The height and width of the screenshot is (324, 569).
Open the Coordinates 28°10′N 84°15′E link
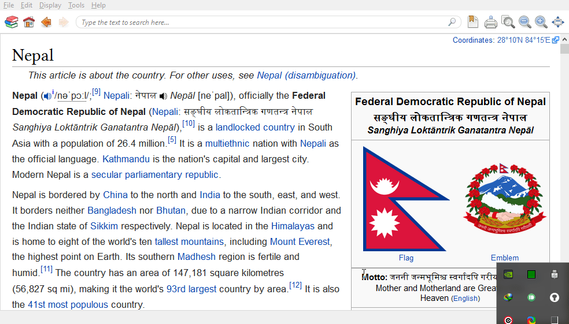click(501, 40)
